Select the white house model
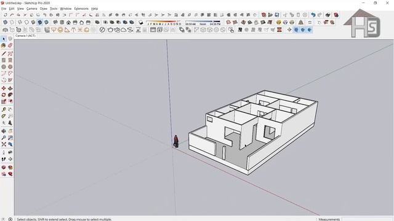 tap(253, 132)
